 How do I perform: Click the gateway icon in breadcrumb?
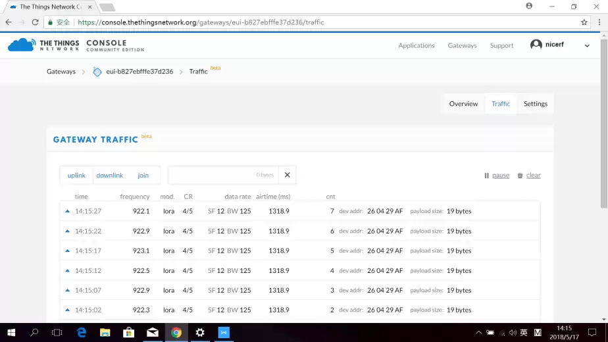tap(97, 72)
